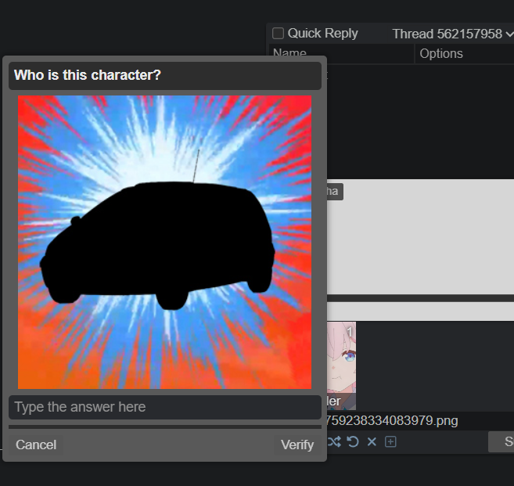The image size is (514, 486).
Task: Click the Options input field
Action: click(x=465, y=54)
